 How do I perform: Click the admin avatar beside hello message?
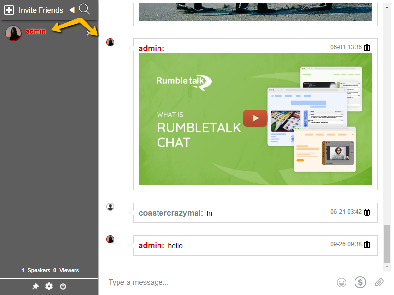tap(110, 239)
